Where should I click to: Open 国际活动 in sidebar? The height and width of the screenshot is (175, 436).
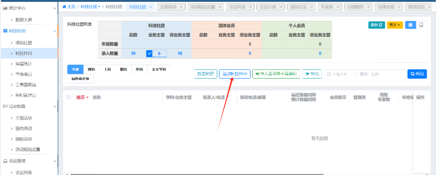click(24, 139)
